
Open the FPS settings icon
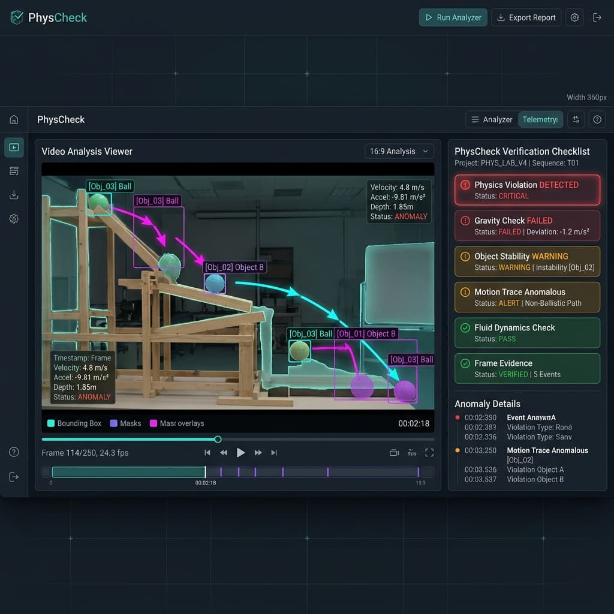pyautogui.click(x=412, y=453)
